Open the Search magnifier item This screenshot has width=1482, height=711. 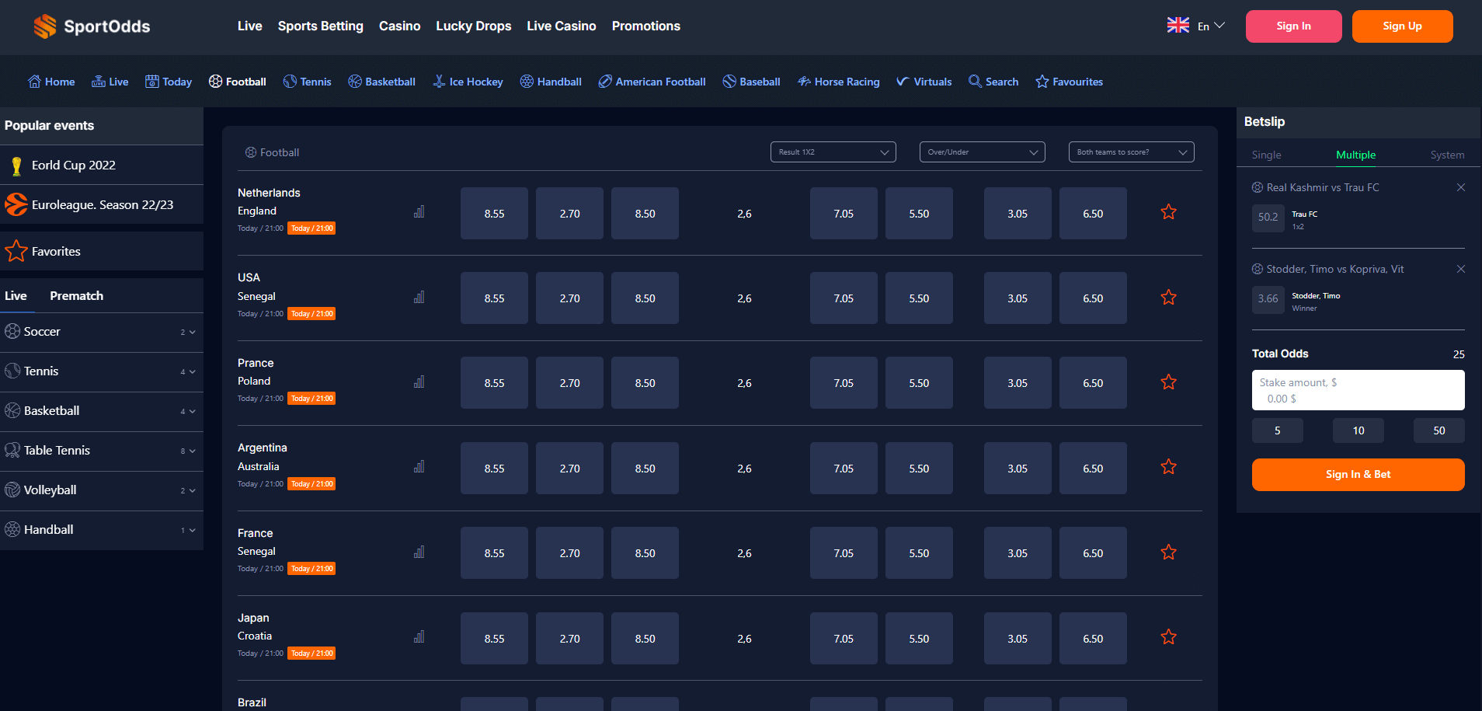pyautogui.click(x=993, y=82)
